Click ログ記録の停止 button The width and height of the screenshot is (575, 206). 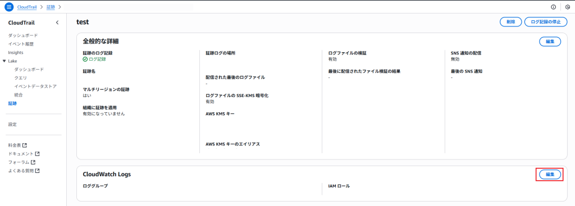click(546, 22)
